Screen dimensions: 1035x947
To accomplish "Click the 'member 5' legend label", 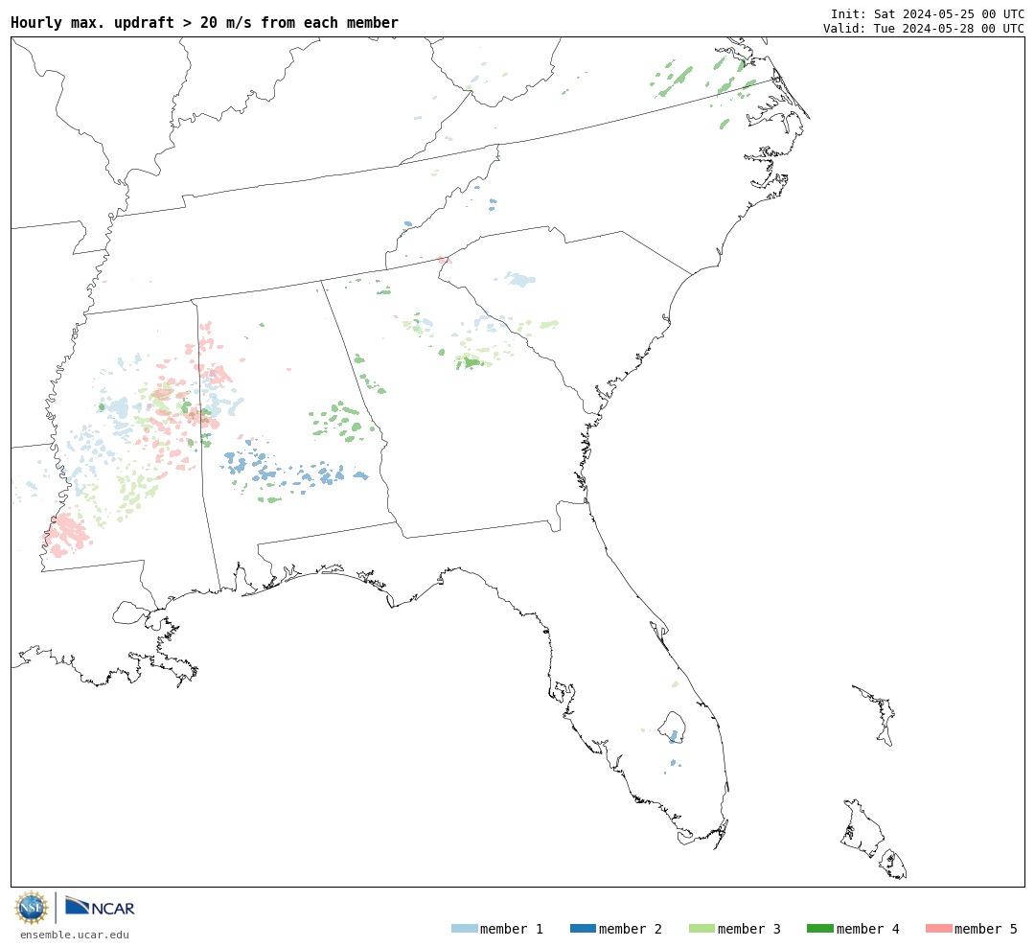I will [986, 929].
